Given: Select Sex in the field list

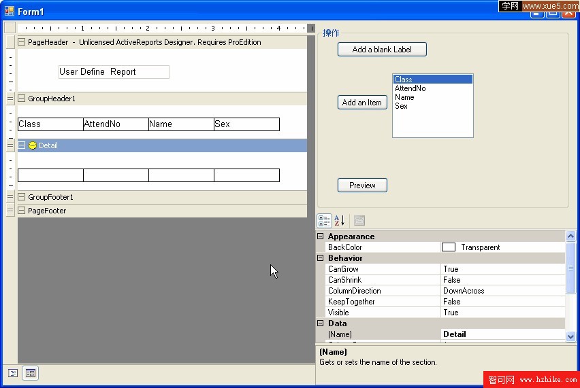Looking at the screenshot, I should click(x=432, y=106).
